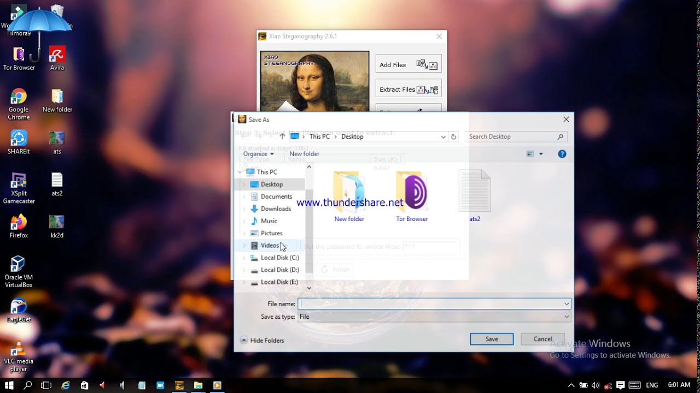Launch Google Chrome from the desktop

[x=19, y=104]
